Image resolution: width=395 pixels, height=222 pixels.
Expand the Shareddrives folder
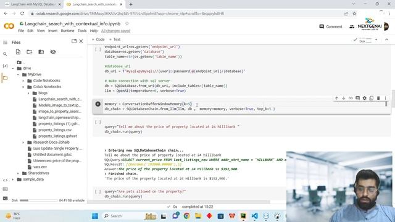click(x=18, y=173)
